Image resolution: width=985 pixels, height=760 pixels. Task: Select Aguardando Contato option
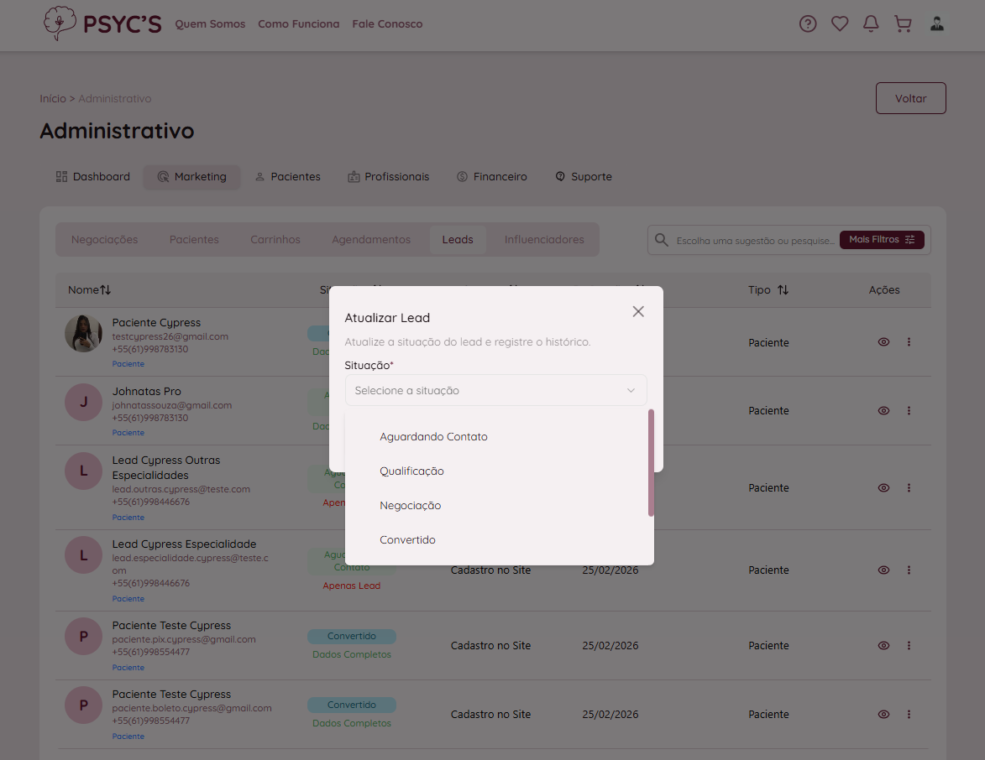(433, 437)
